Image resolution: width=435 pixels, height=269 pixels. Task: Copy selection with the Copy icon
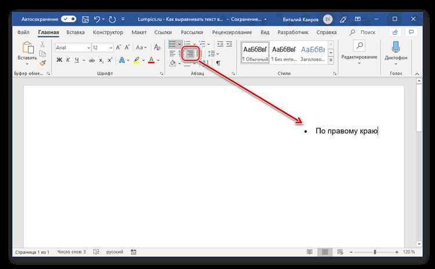point(42,54)
